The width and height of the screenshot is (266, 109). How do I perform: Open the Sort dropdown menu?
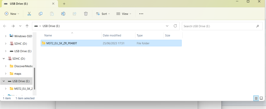tap(103, 14)
